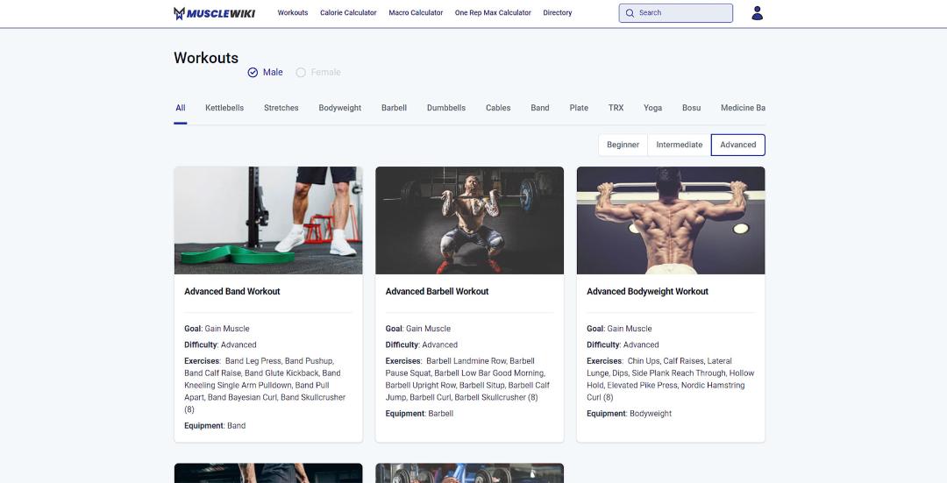Viewport: 947px width, 483px height.
Task: Click the Band card exercises list
Action: click(x=266, y=385)
